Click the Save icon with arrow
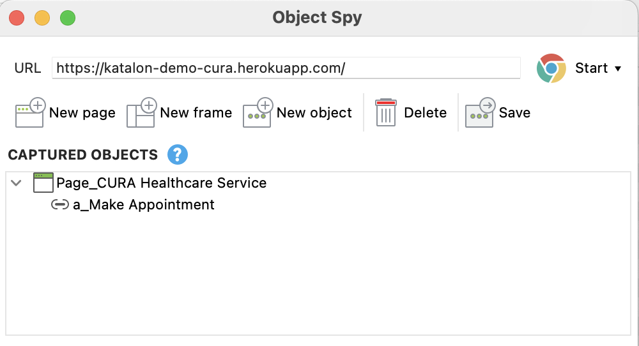 tap(479, 113)
